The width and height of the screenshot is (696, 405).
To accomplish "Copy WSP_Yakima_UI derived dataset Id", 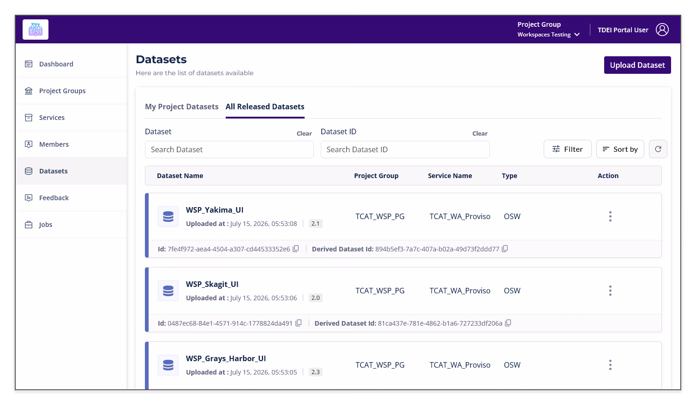I will pyautogui.click(x=505, y=249).
